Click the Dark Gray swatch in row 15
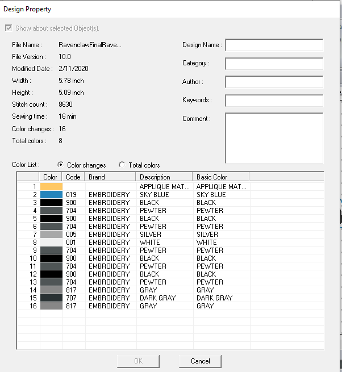Viewport: 342px width, 372px height. (51, 298)
